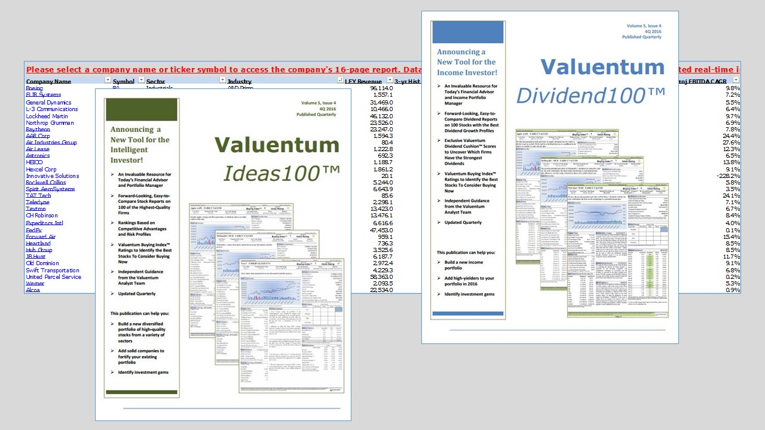The height and width of the screenshot is (430, 765).
Task: Select the AAR Corp link
Action: [38, 136]
